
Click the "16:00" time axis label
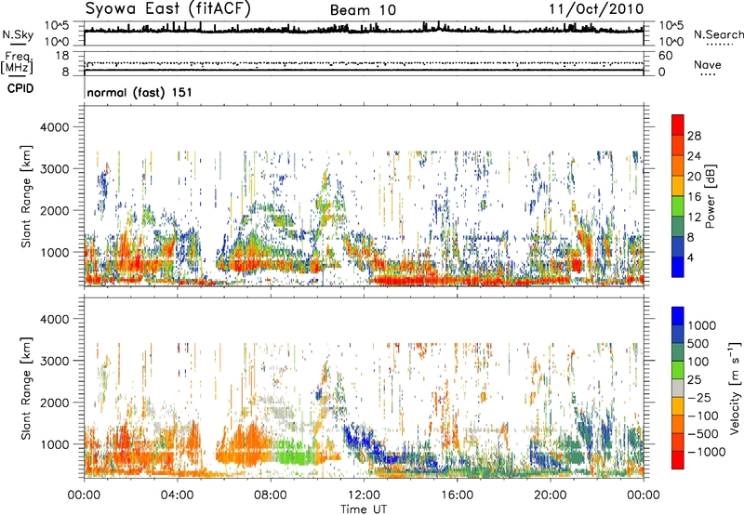pos(457,495)
